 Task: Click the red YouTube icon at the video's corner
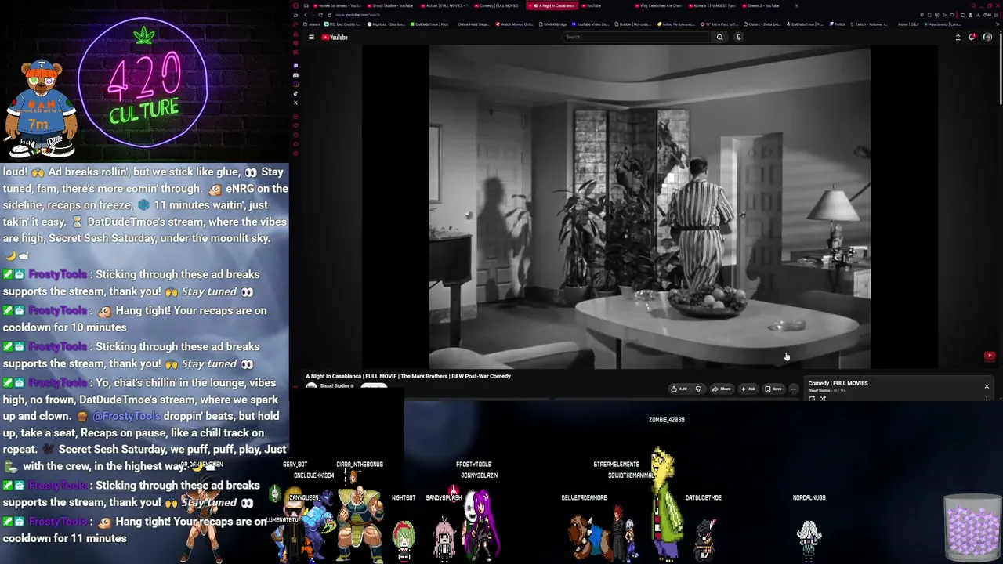pos(990,356)
